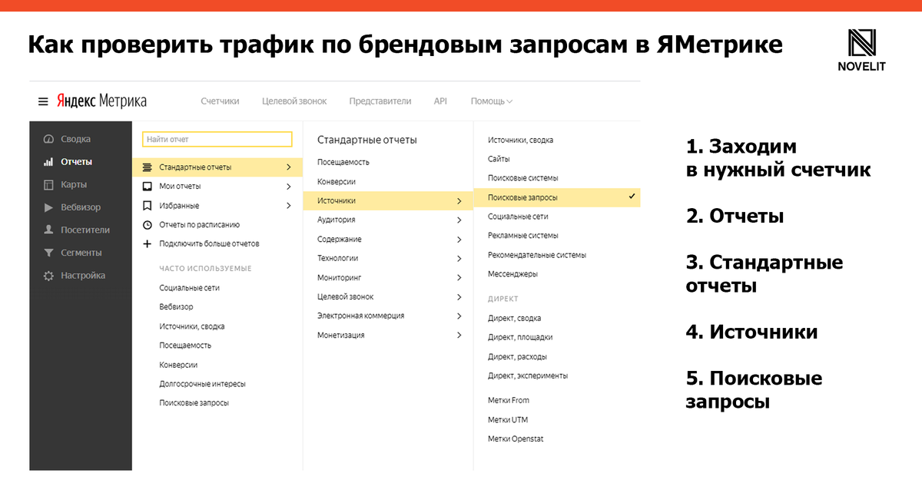Click the plus icon near Подключить больше отчетов
The image size is (922, 483).
pyautogui.click(x=148, y=243)
